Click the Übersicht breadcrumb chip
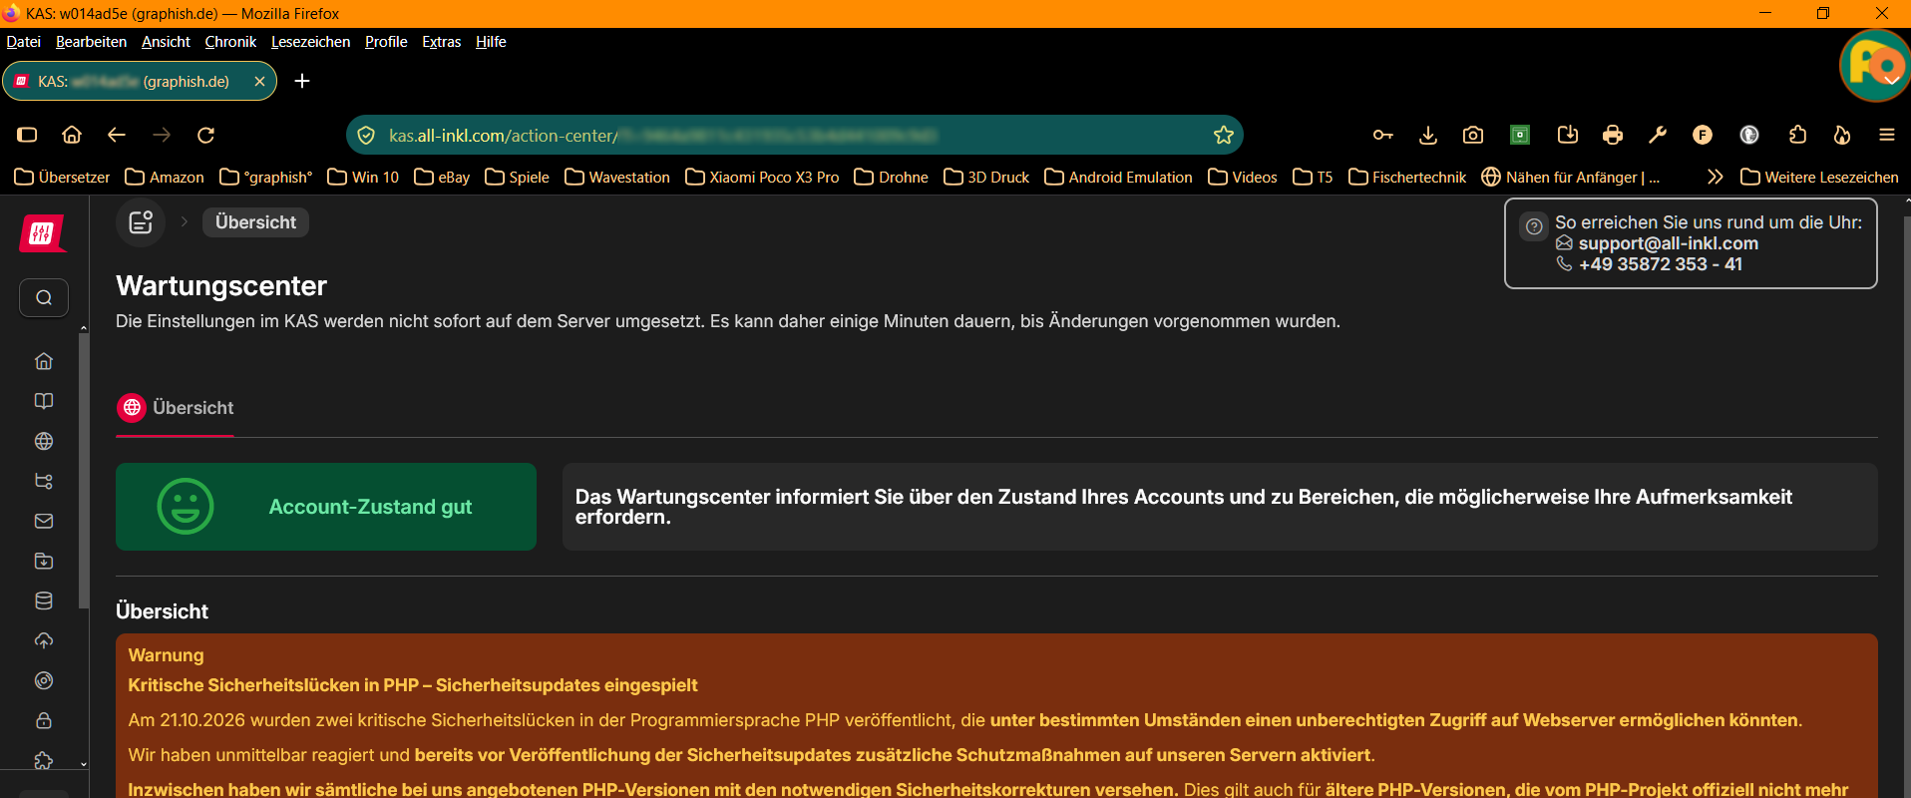This screenshot has width=1911, height=798. tap(255, 221)
